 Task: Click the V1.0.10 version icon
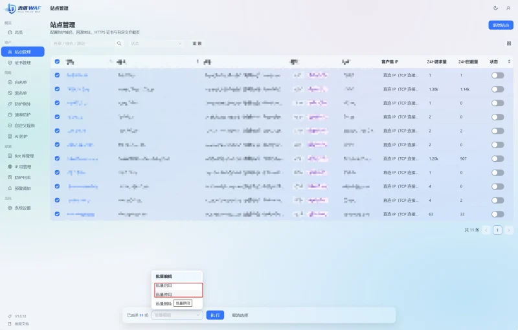[x=10, y=316]
